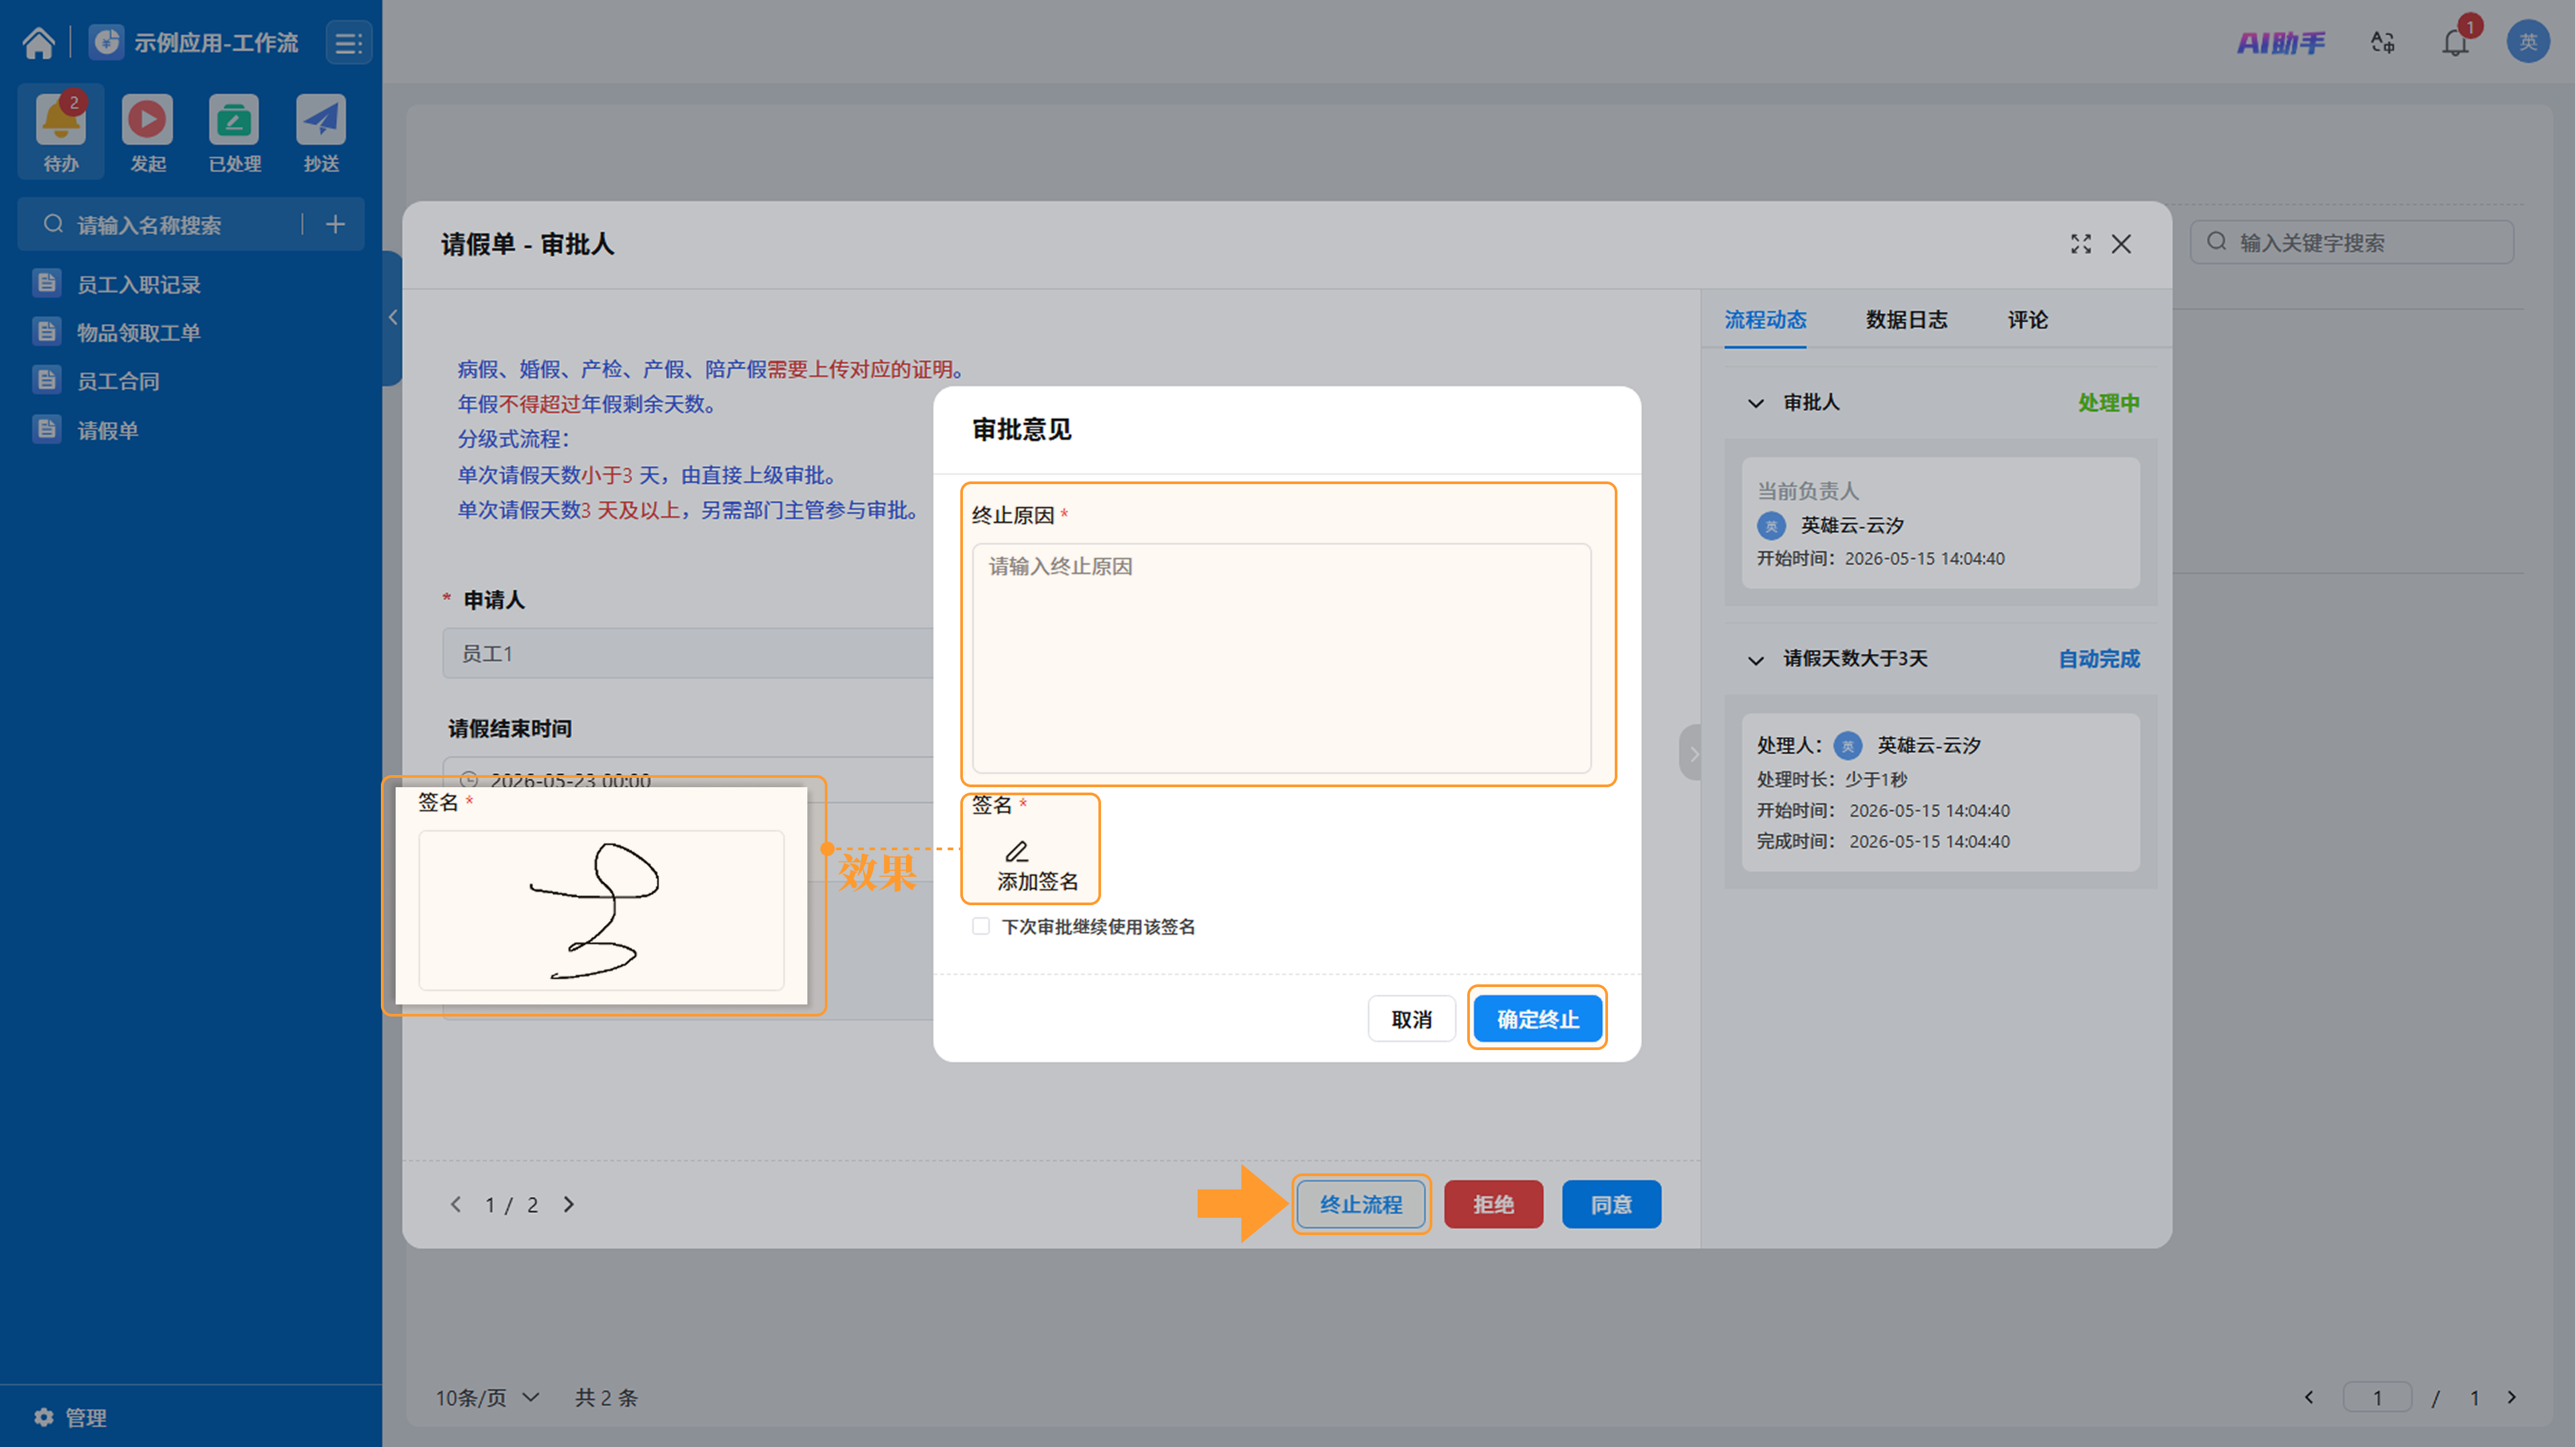This screenshot has height=1447, width=2575.
Task: Collapse the 审批人 flow section
Action: pos(1756,403)
